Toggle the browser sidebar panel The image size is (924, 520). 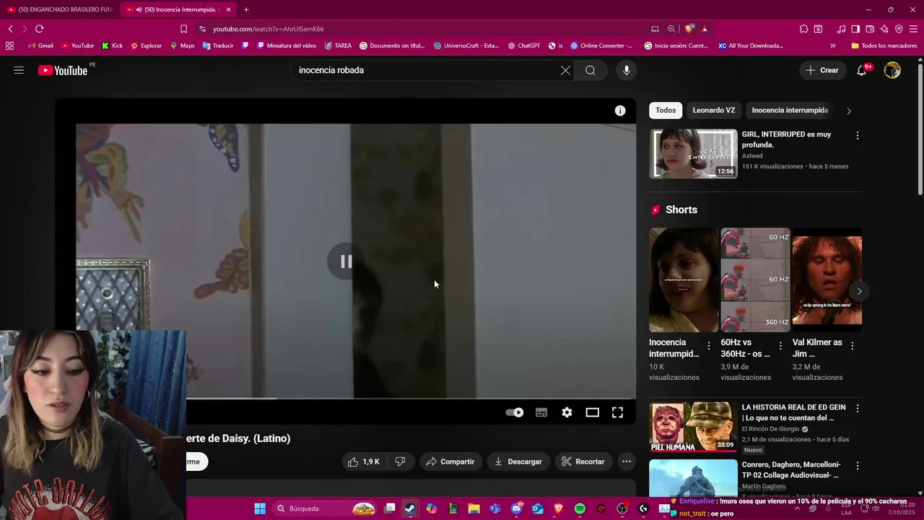[x=855, y=29]
